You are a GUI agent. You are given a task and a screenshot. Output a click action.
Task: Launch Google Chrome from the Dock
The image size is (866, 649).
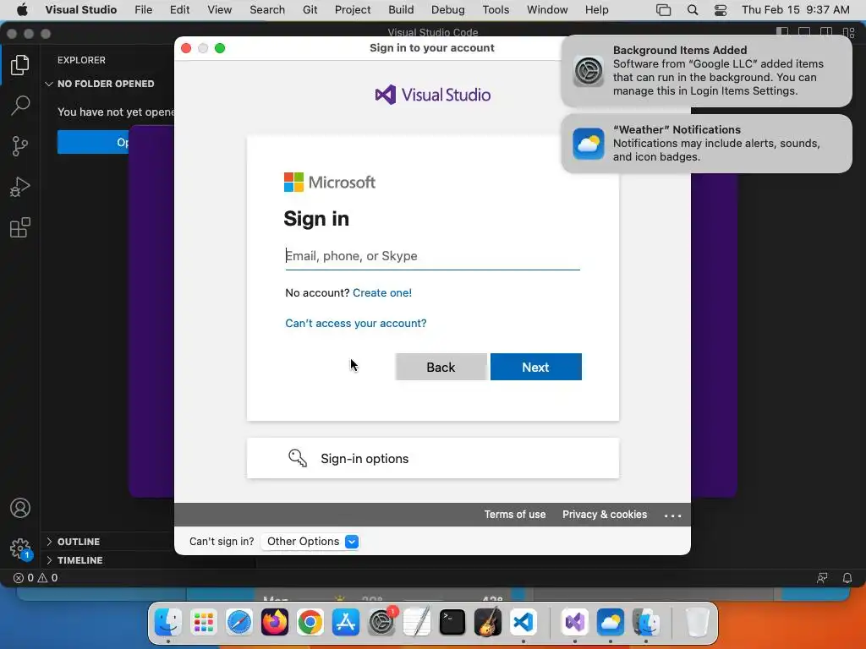(310, 623)
